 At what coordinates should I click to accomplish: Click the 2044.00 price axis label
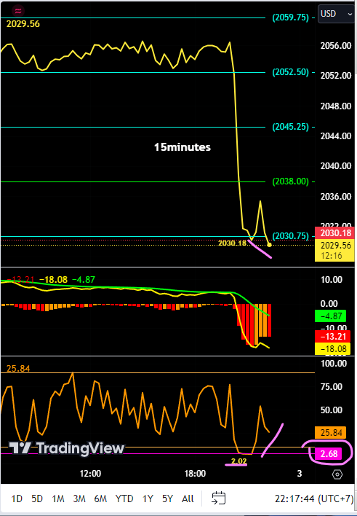tap(336, 136)
